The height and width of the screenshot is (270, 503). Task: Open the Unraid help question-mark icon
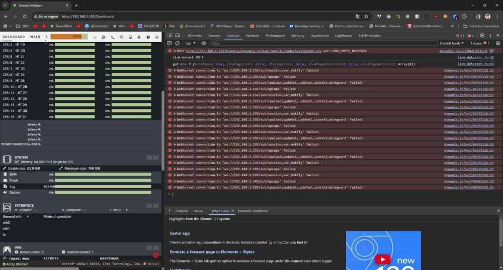[x=148, y=37]
